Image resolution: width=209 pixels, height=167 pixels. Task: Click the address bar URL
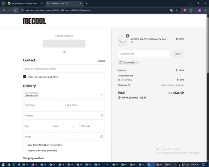coord(58,10)
